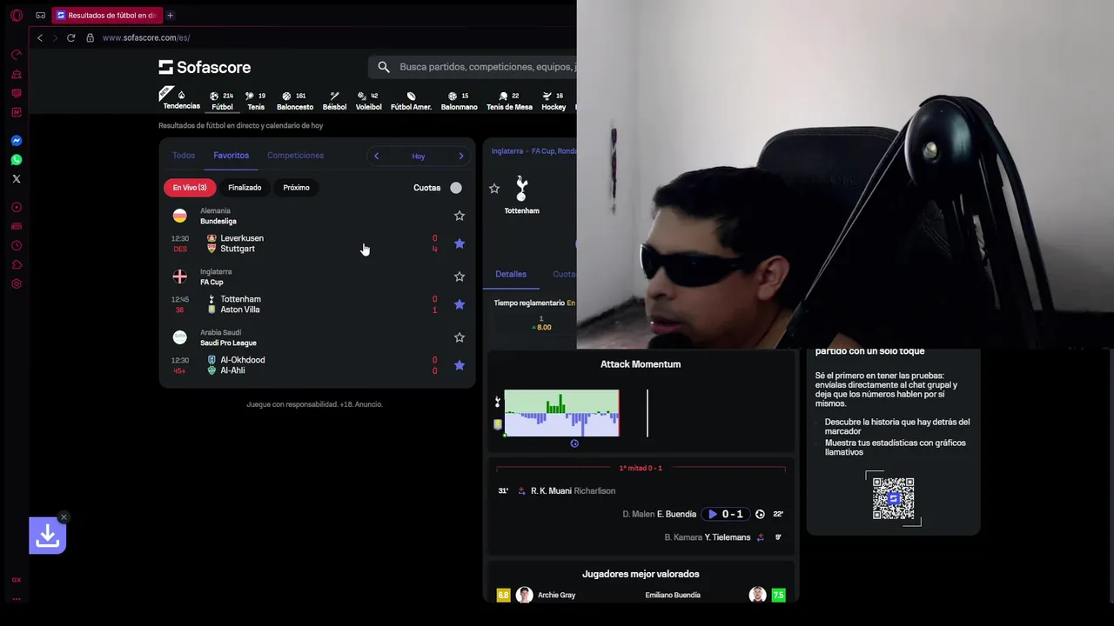The width and height of the screenshot is (1114, 626).
Task: Open the Hoy date picker
Action: (x=419, y=156)
